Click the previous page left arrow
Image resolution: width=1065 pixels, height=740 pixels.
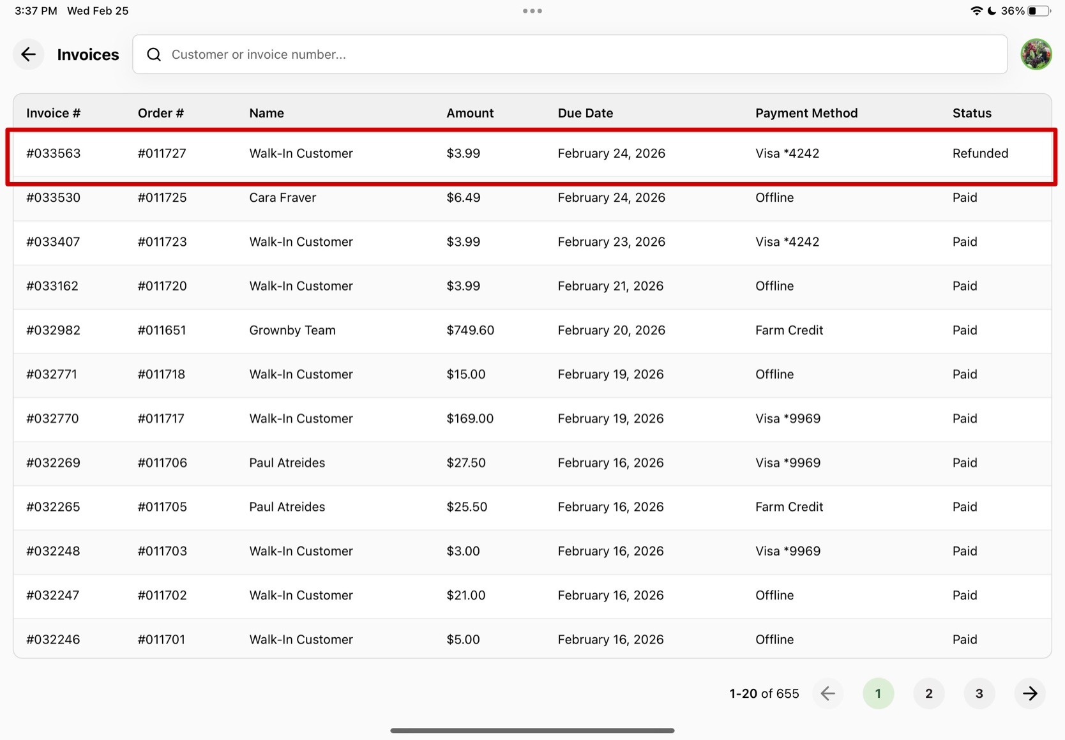coord(827,693)
